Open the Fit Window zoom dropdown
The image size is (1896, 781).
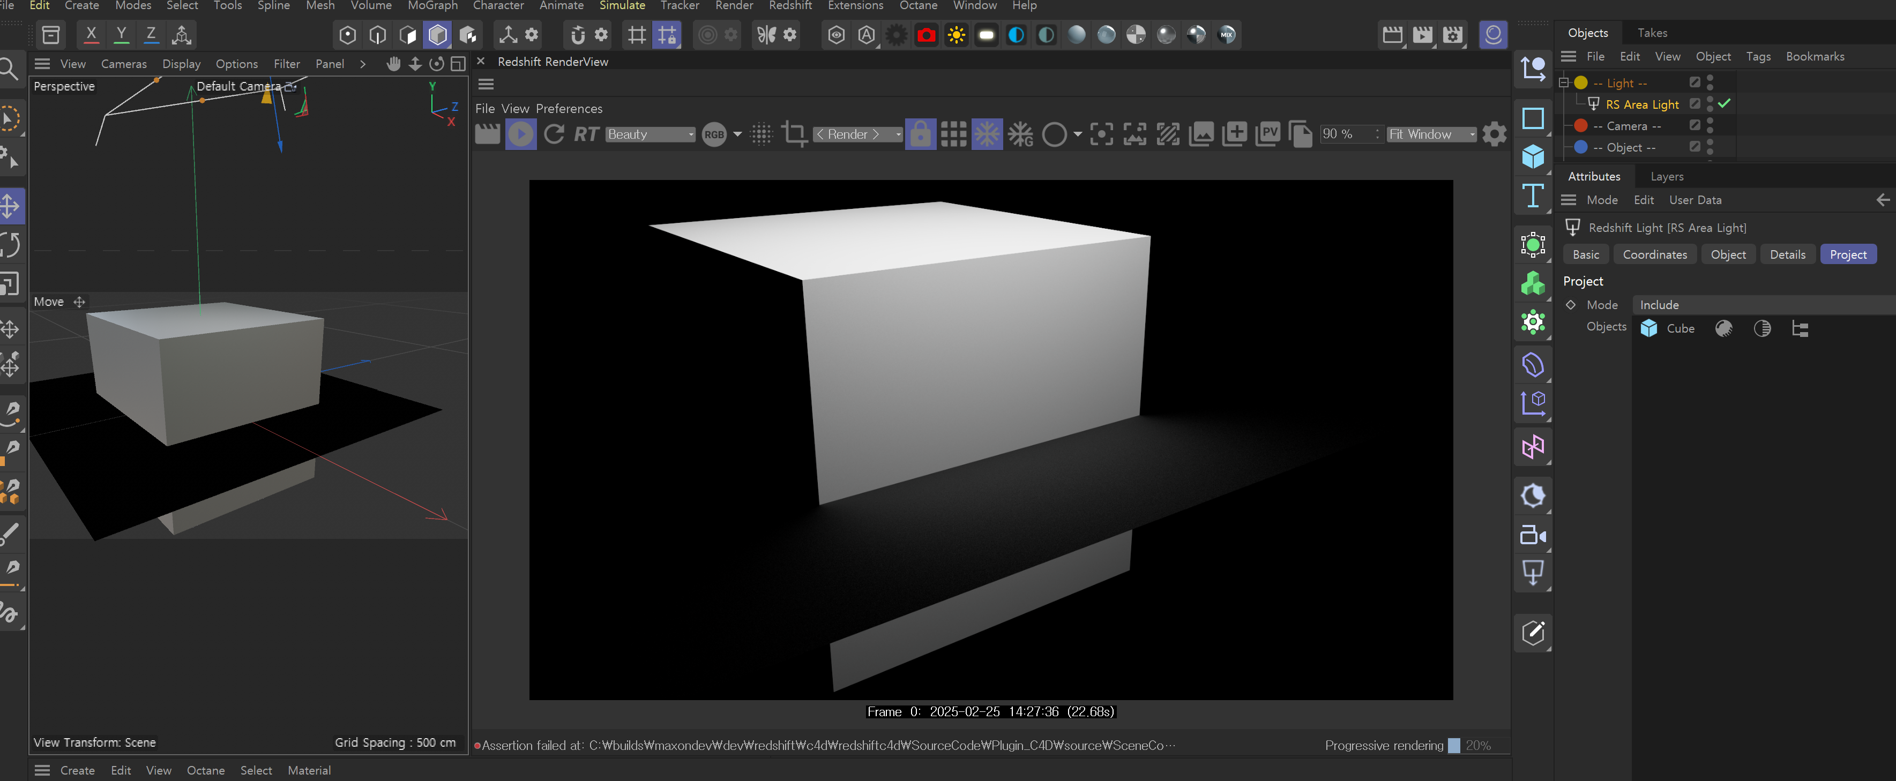coord(1431,134)
